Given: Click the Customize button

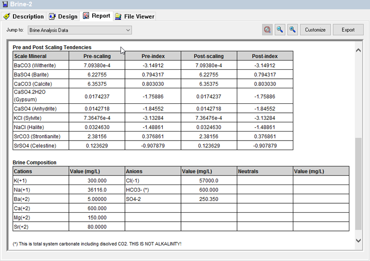Looking at the screenshot, I should tap(315, 29).
